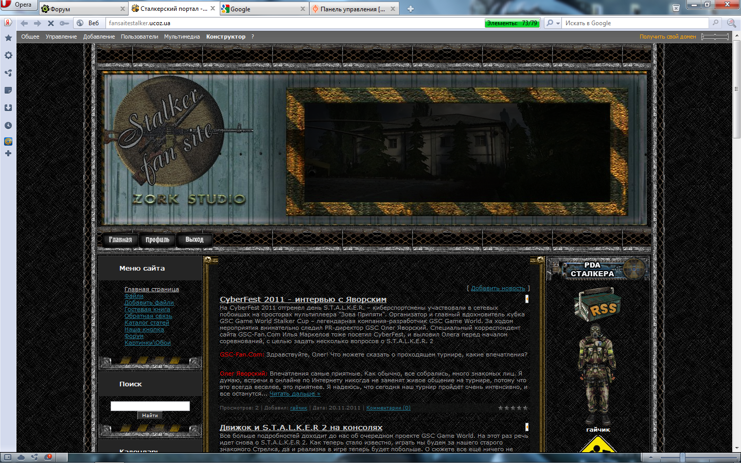Open the Главная страница menu link
741x463 pixels.
[152, 289]
